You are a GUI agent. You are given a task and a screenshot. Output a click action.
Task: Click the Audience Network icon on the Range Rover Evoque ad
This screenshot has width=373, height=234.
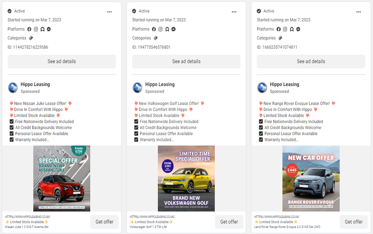(291, 29)
